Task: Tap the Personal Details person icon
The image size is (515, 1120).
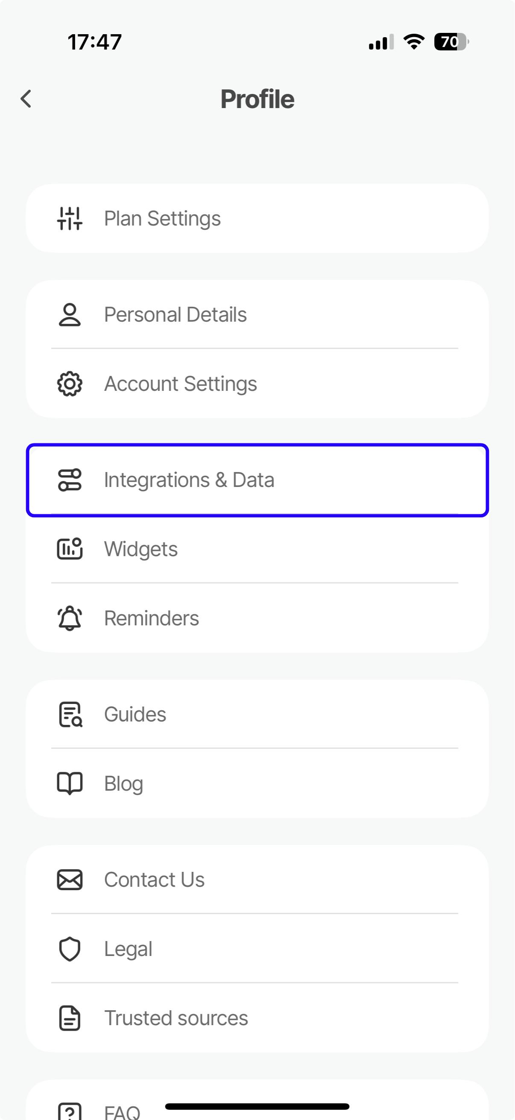Action: click(70, 314)
